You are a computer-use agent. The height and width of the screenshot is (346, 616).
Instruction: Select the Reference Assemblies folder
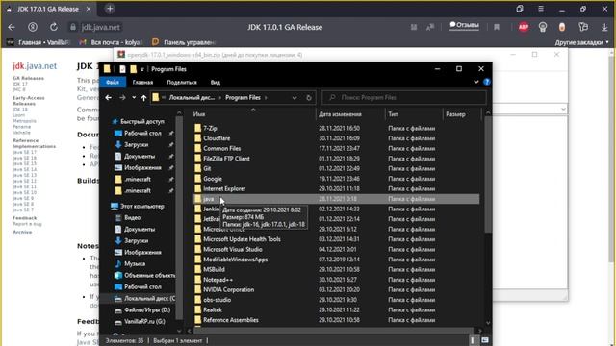point(231,320)
